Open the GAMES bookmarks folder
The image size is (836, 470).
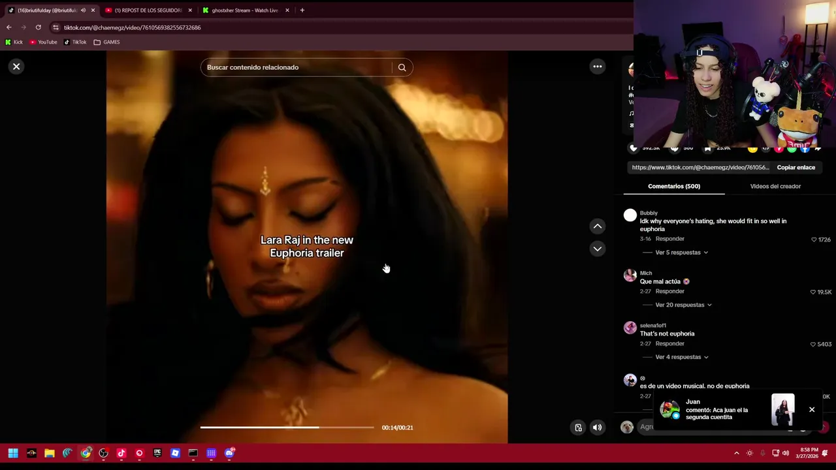(x=106, y=42)
